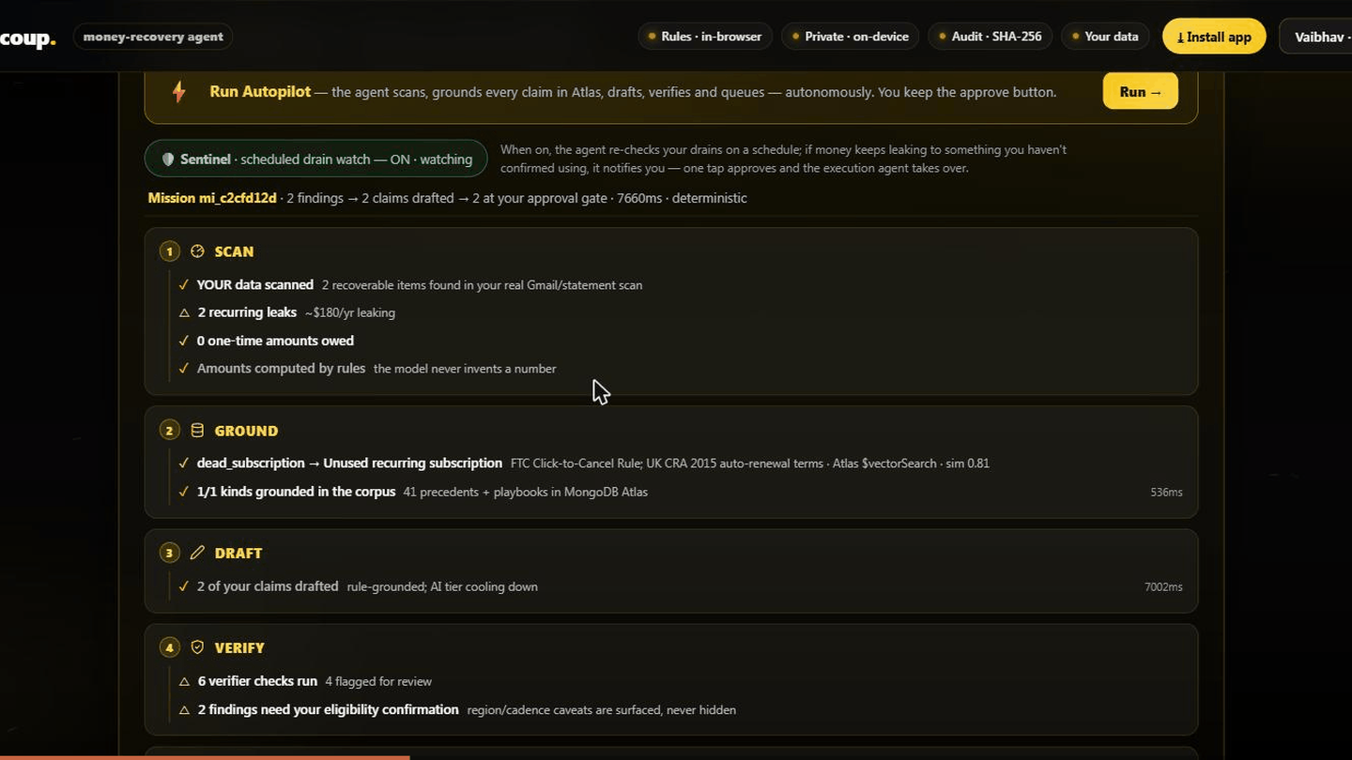Click the GROUND section heading

tap(246, 431)
